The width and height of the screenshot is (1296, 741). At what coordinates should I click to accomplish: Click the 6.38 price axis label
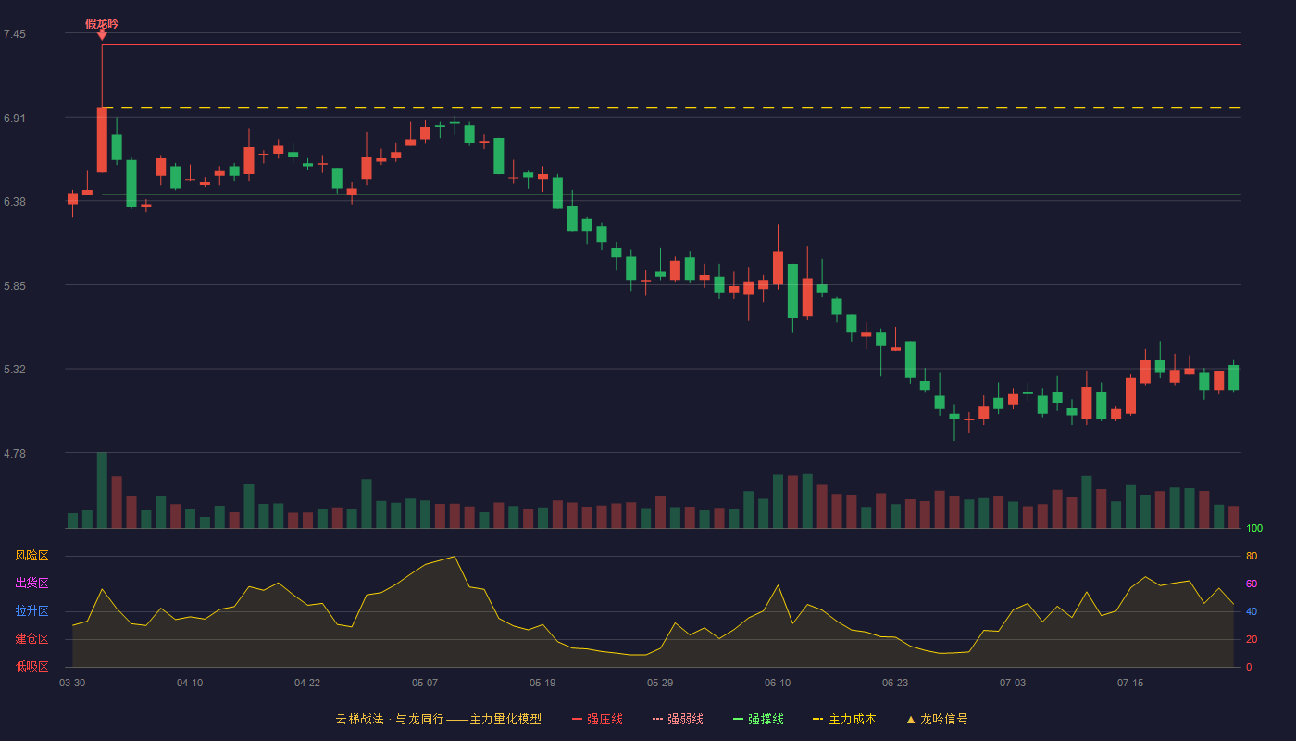coord(14,201)
